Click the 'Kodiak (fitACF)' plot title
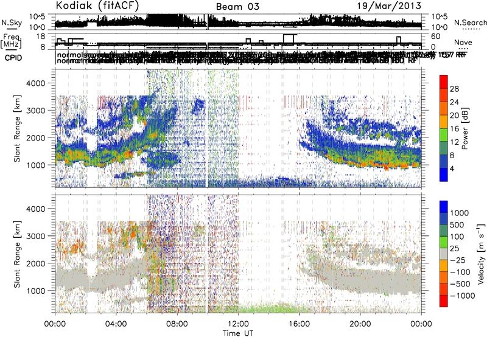 [97, 6]
